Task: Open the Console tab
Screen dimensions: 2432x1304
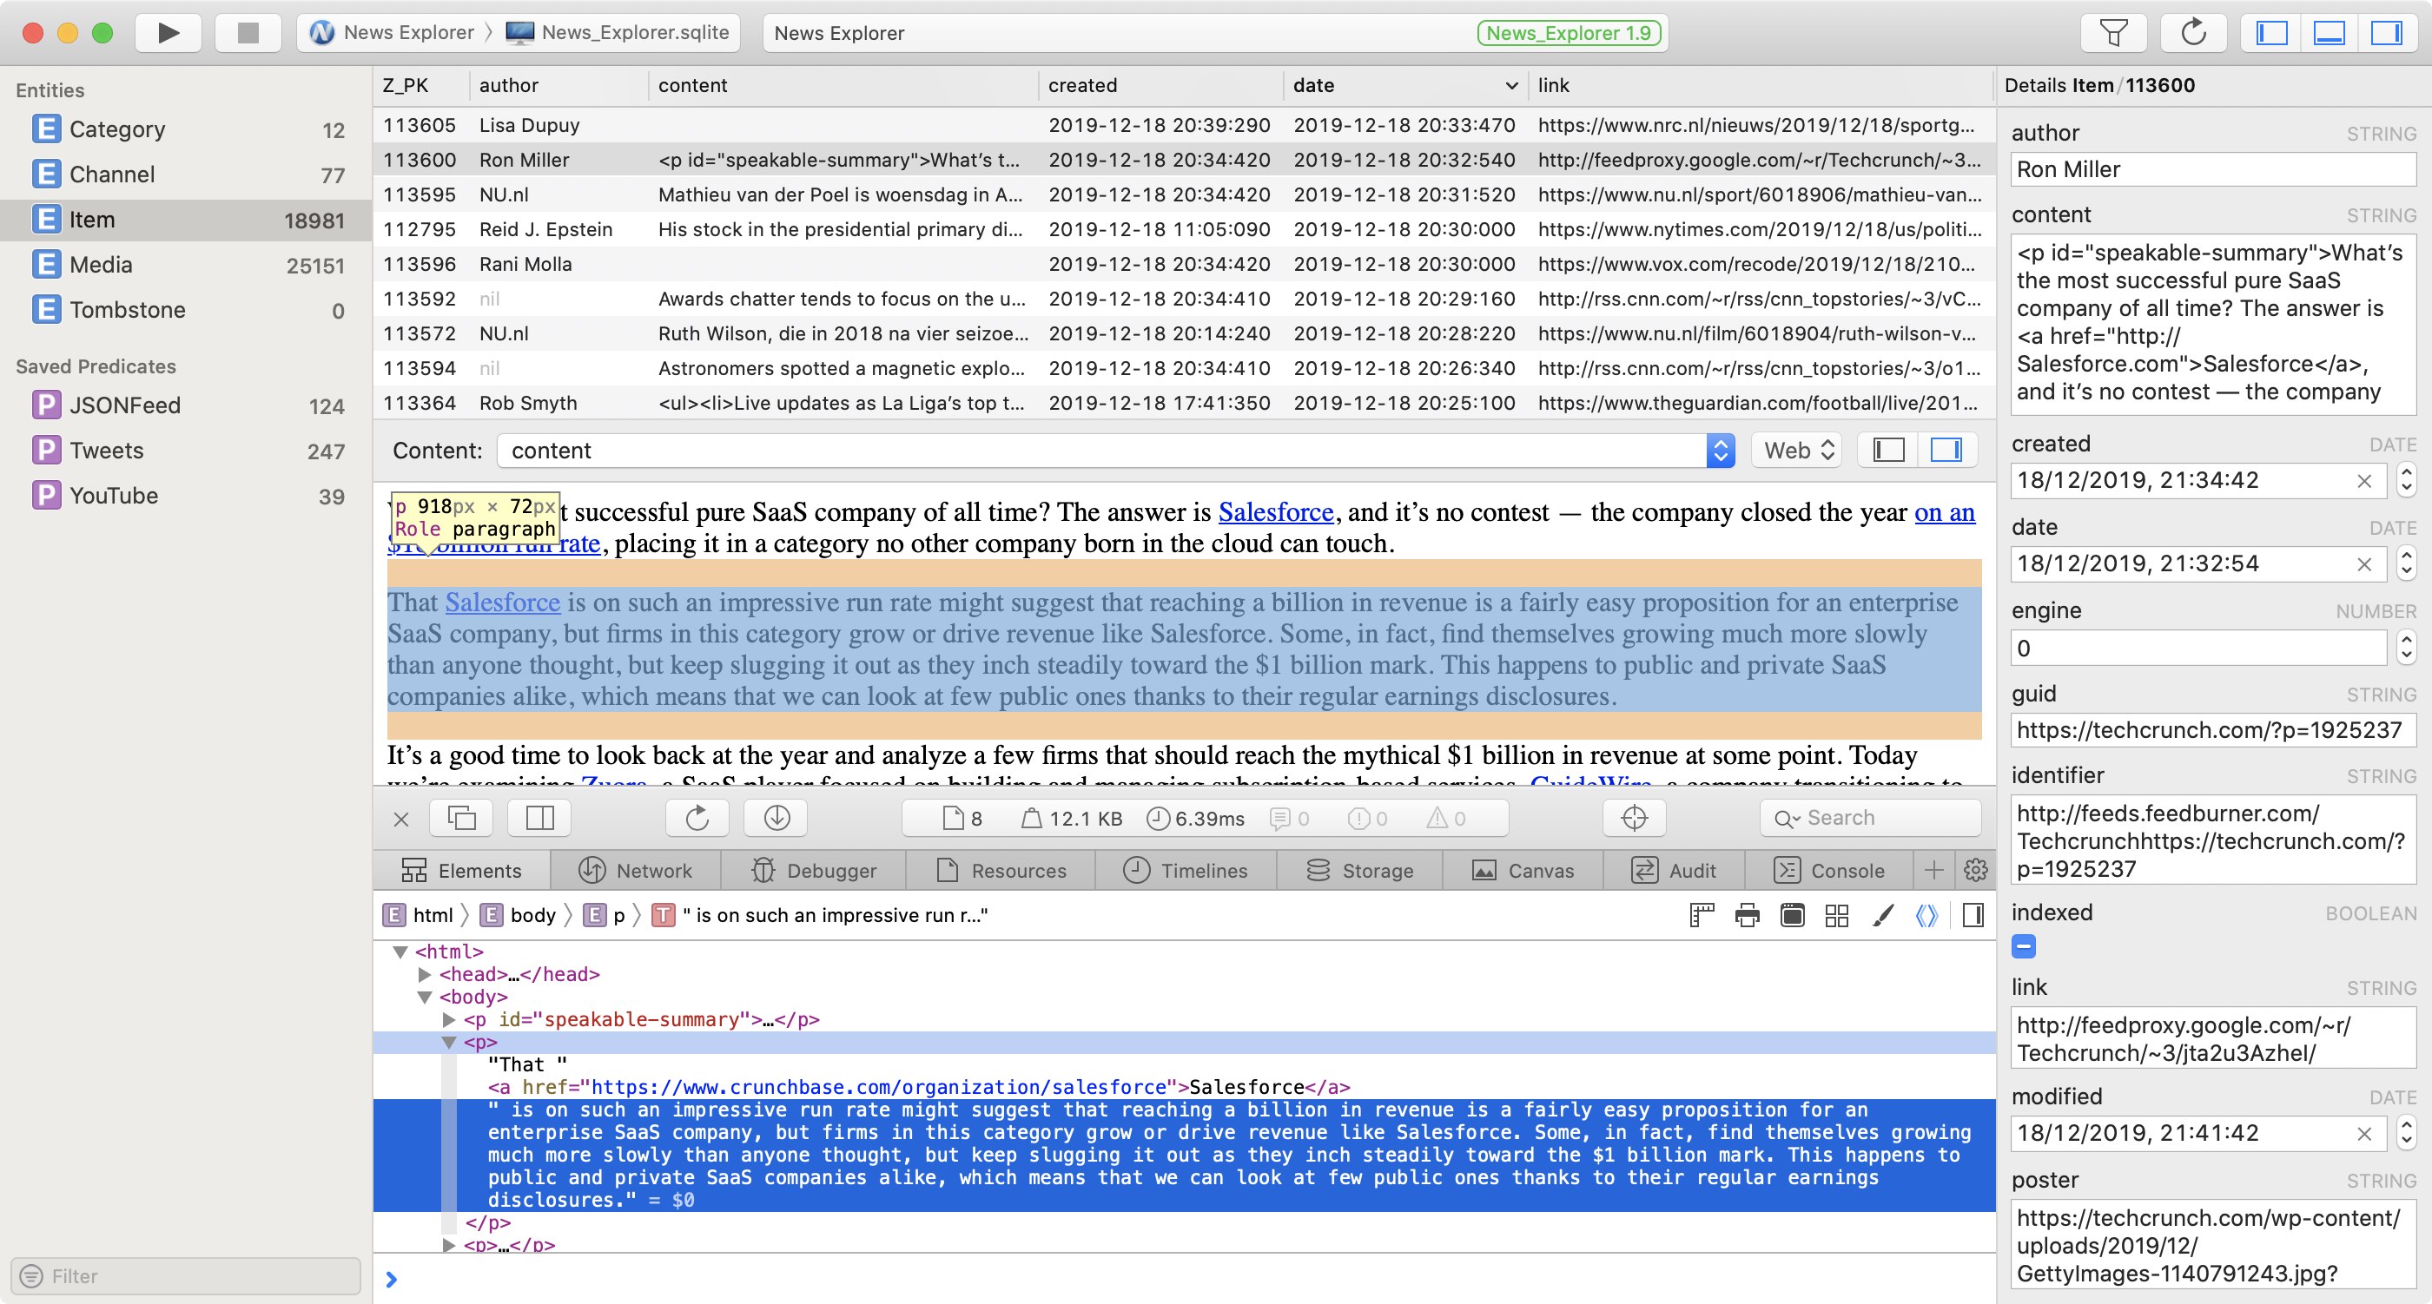Action: click(1828, 870)
